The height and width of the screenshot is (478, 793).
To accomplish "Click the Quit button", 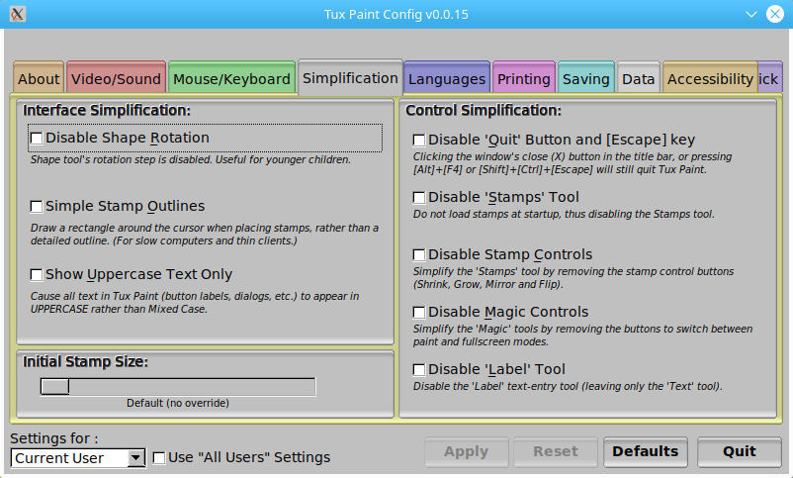I will coord(739,451).
